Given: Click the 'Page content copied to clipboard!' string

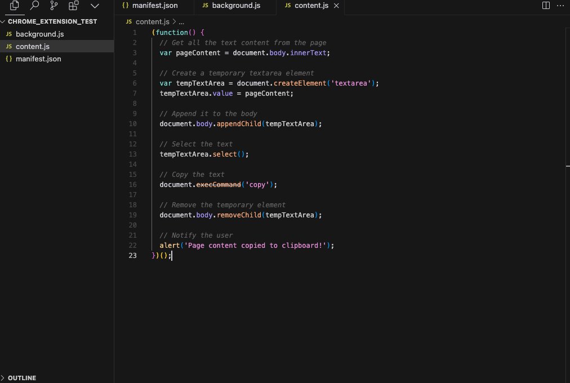Looking at the screenshot, I should tap(255, 246).
